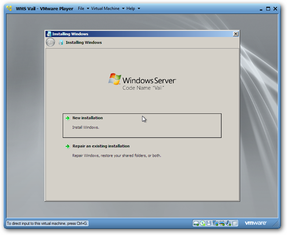
Task: Click the VMware Player title bar icon
Action: [9, 9]
